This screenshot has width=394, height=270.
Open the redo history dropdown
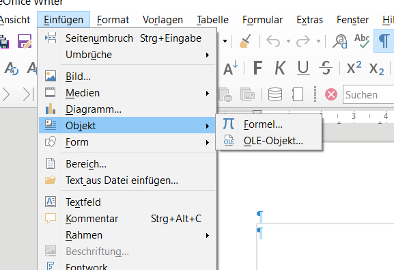tap(318, 41)
